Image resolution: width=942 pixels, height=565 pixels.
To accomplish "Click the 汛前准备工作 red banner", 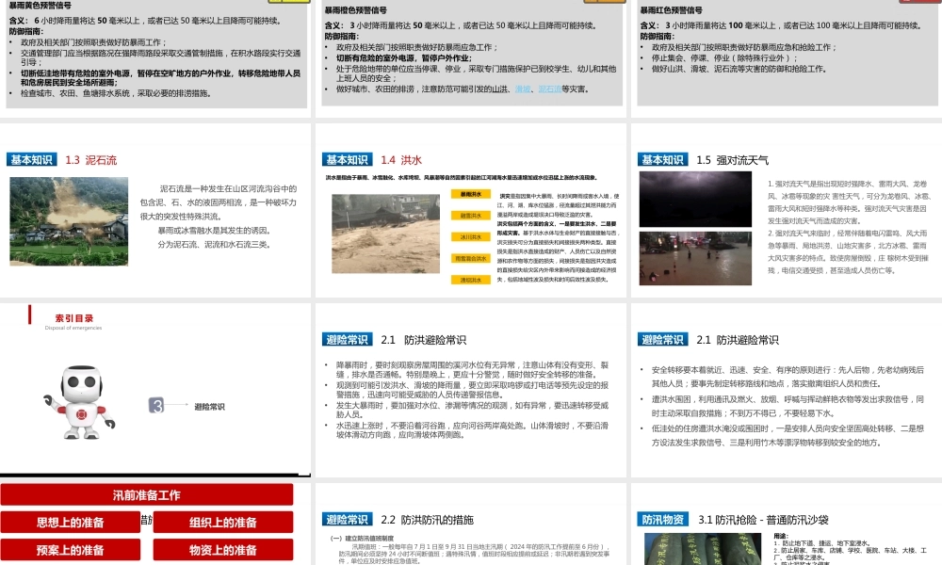I will (147, 494).
